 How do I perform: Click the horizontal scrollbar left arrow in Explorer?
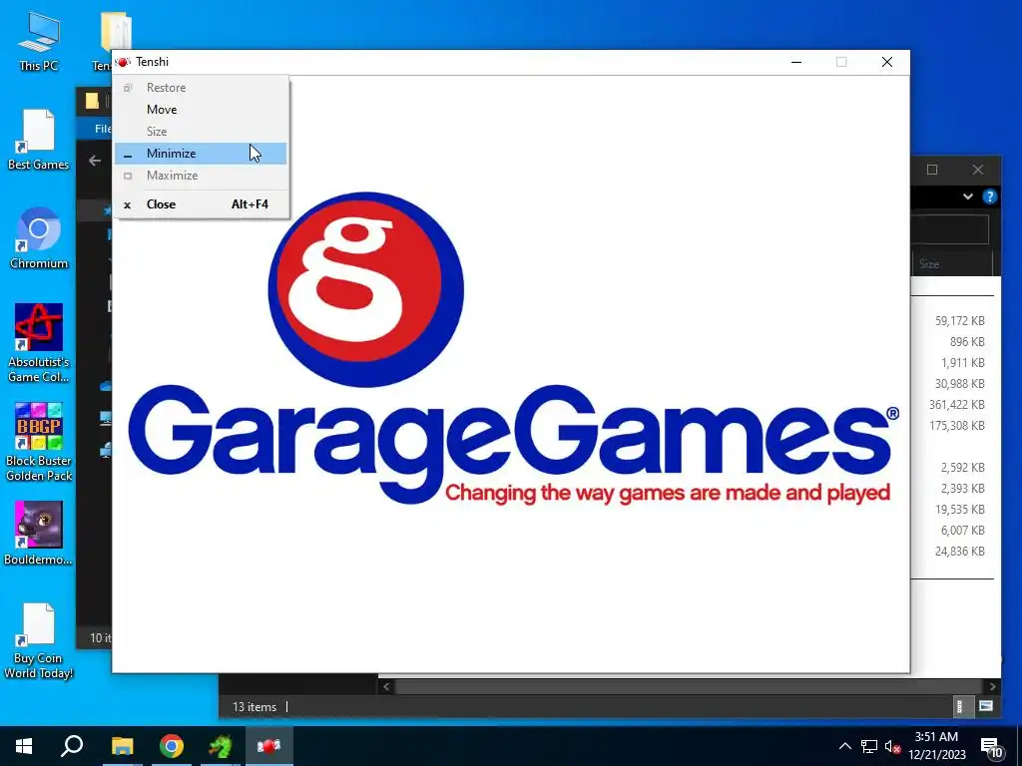[386, 686]
